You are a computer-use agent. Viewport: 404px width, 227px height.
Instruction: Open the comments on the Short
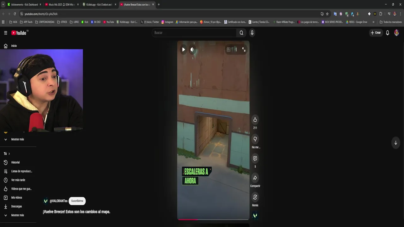[255, 158]
